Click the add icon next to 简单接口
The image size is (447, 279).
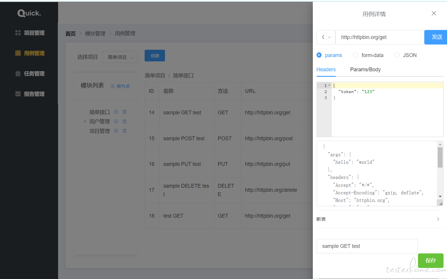pos(116,112)
